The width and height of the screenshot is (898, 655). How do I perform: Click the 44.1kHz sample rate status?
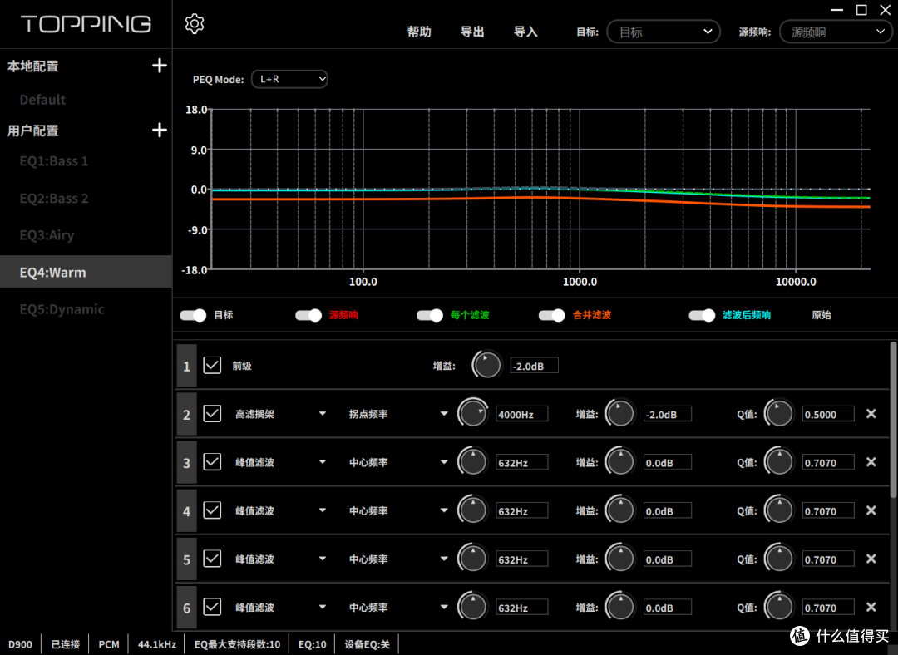[x=157, y=644]
